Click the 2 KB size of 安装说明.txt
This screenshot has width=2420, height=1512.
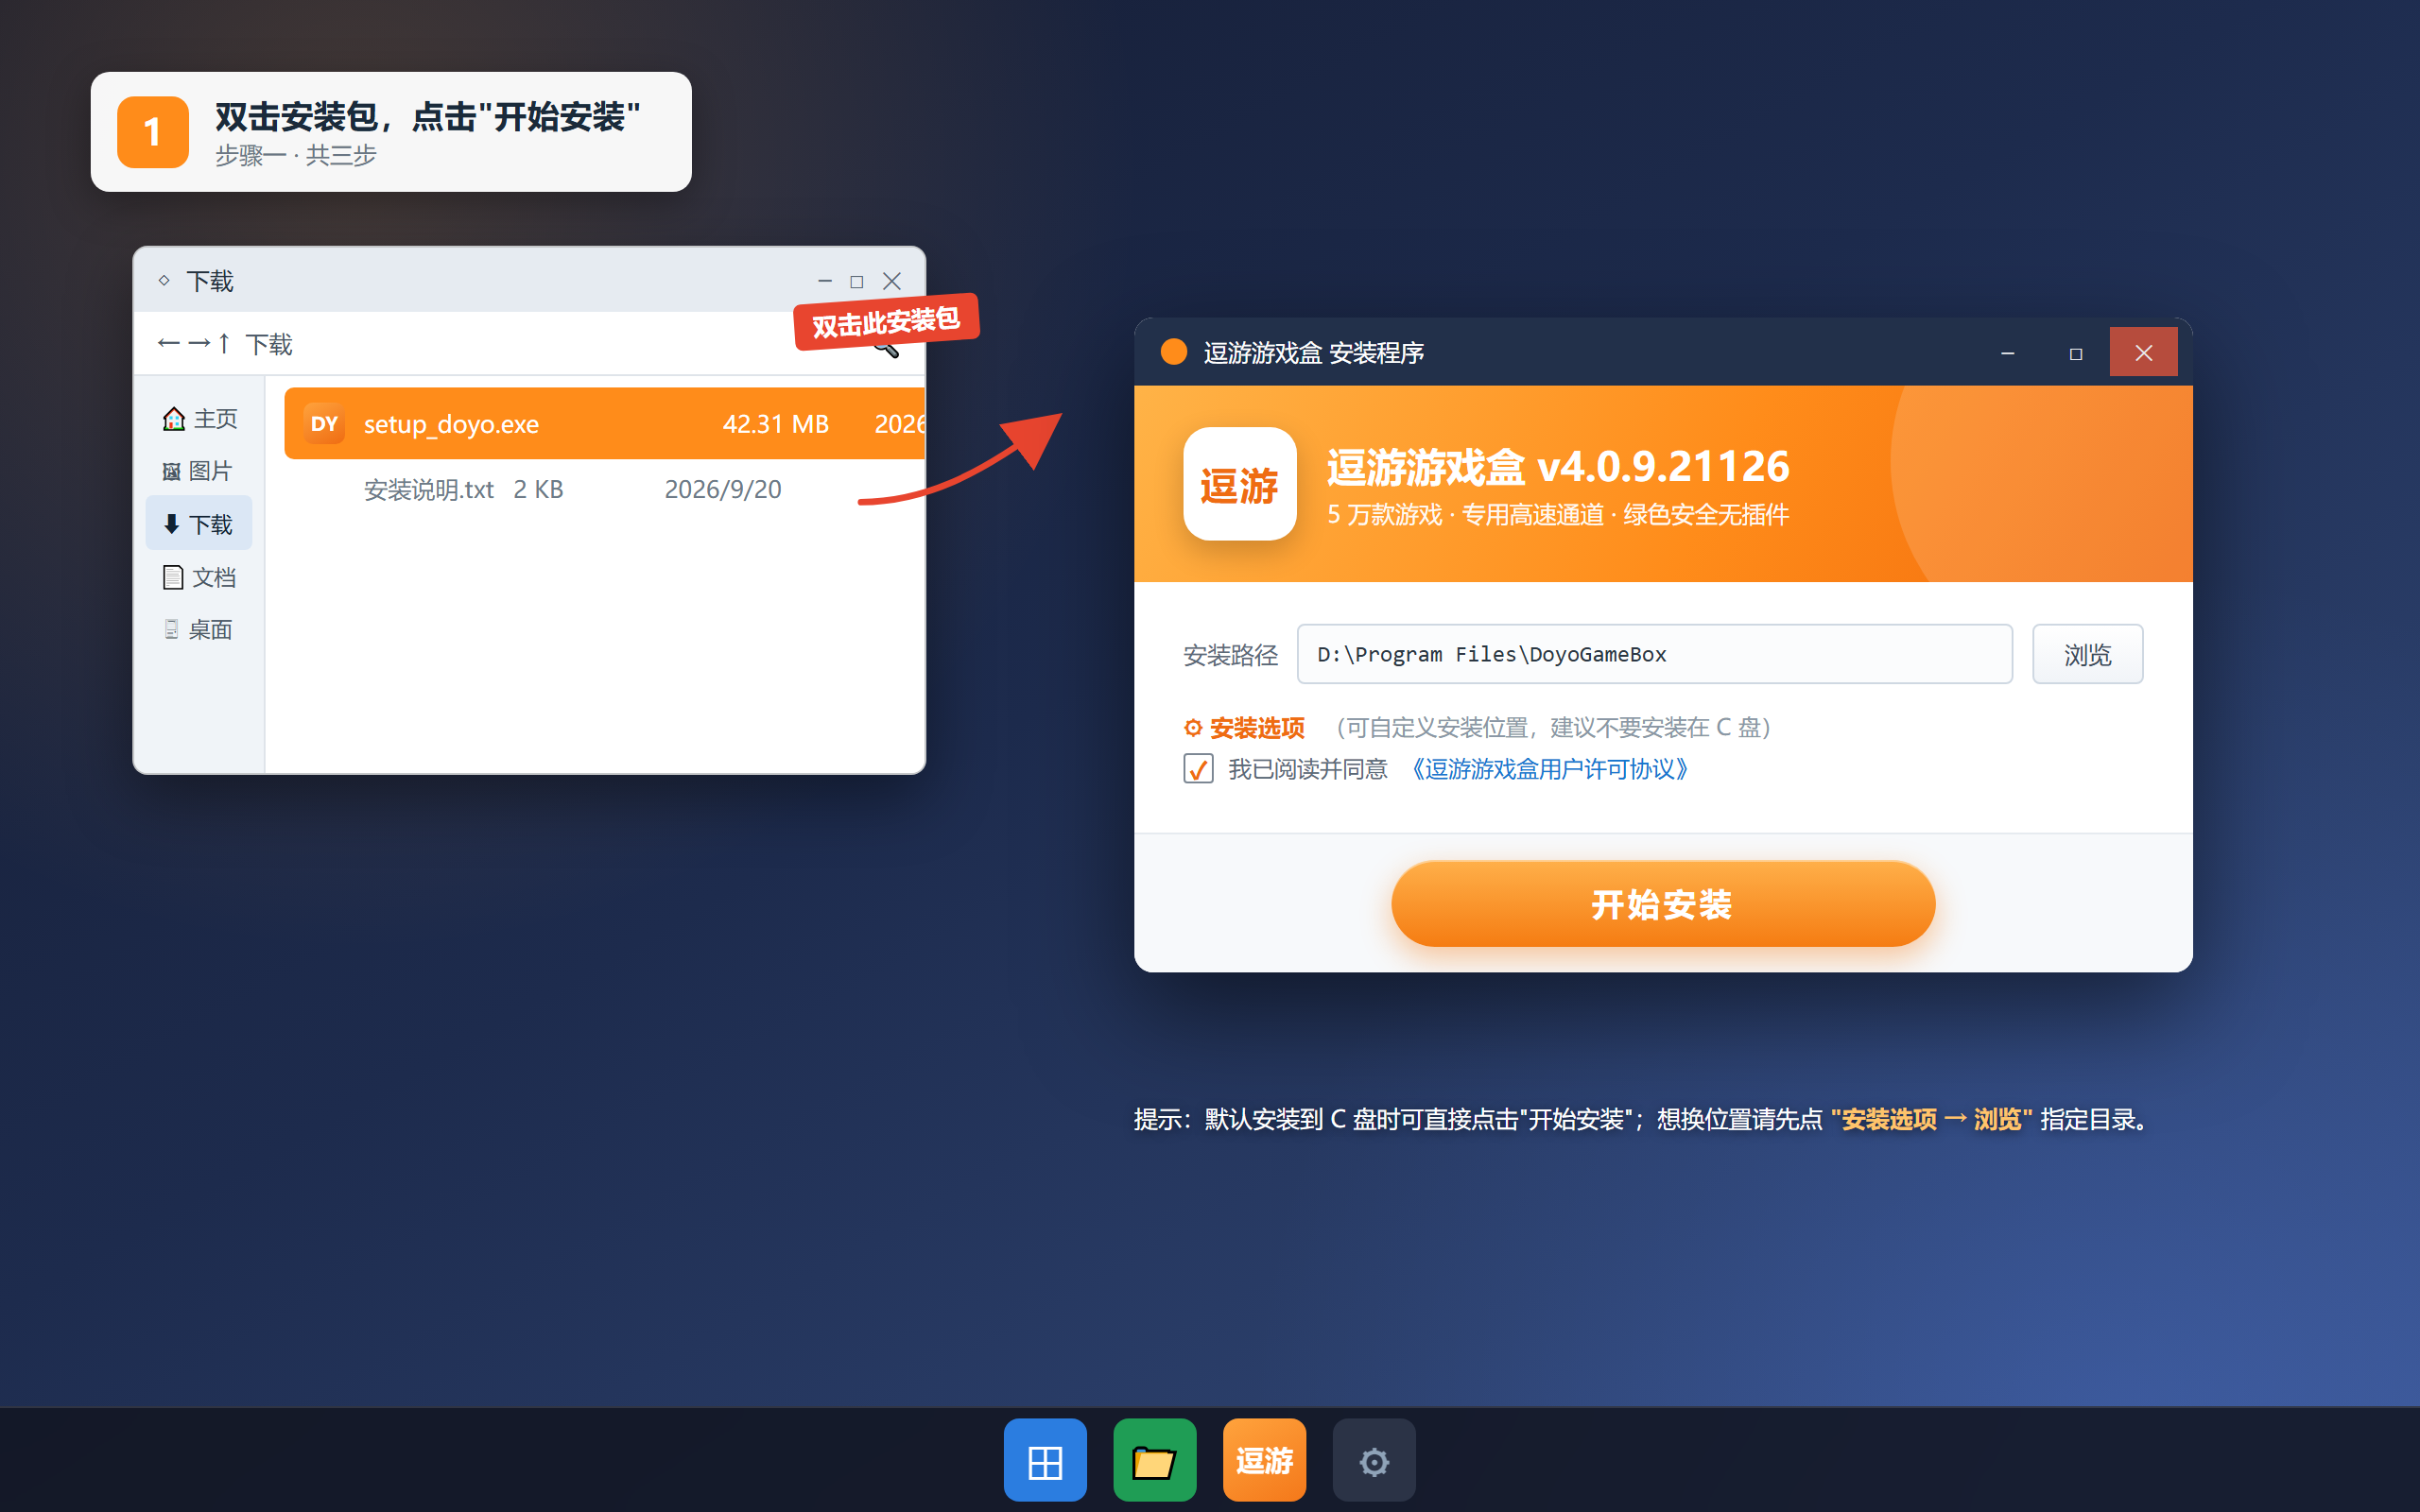tap(538, 489)
